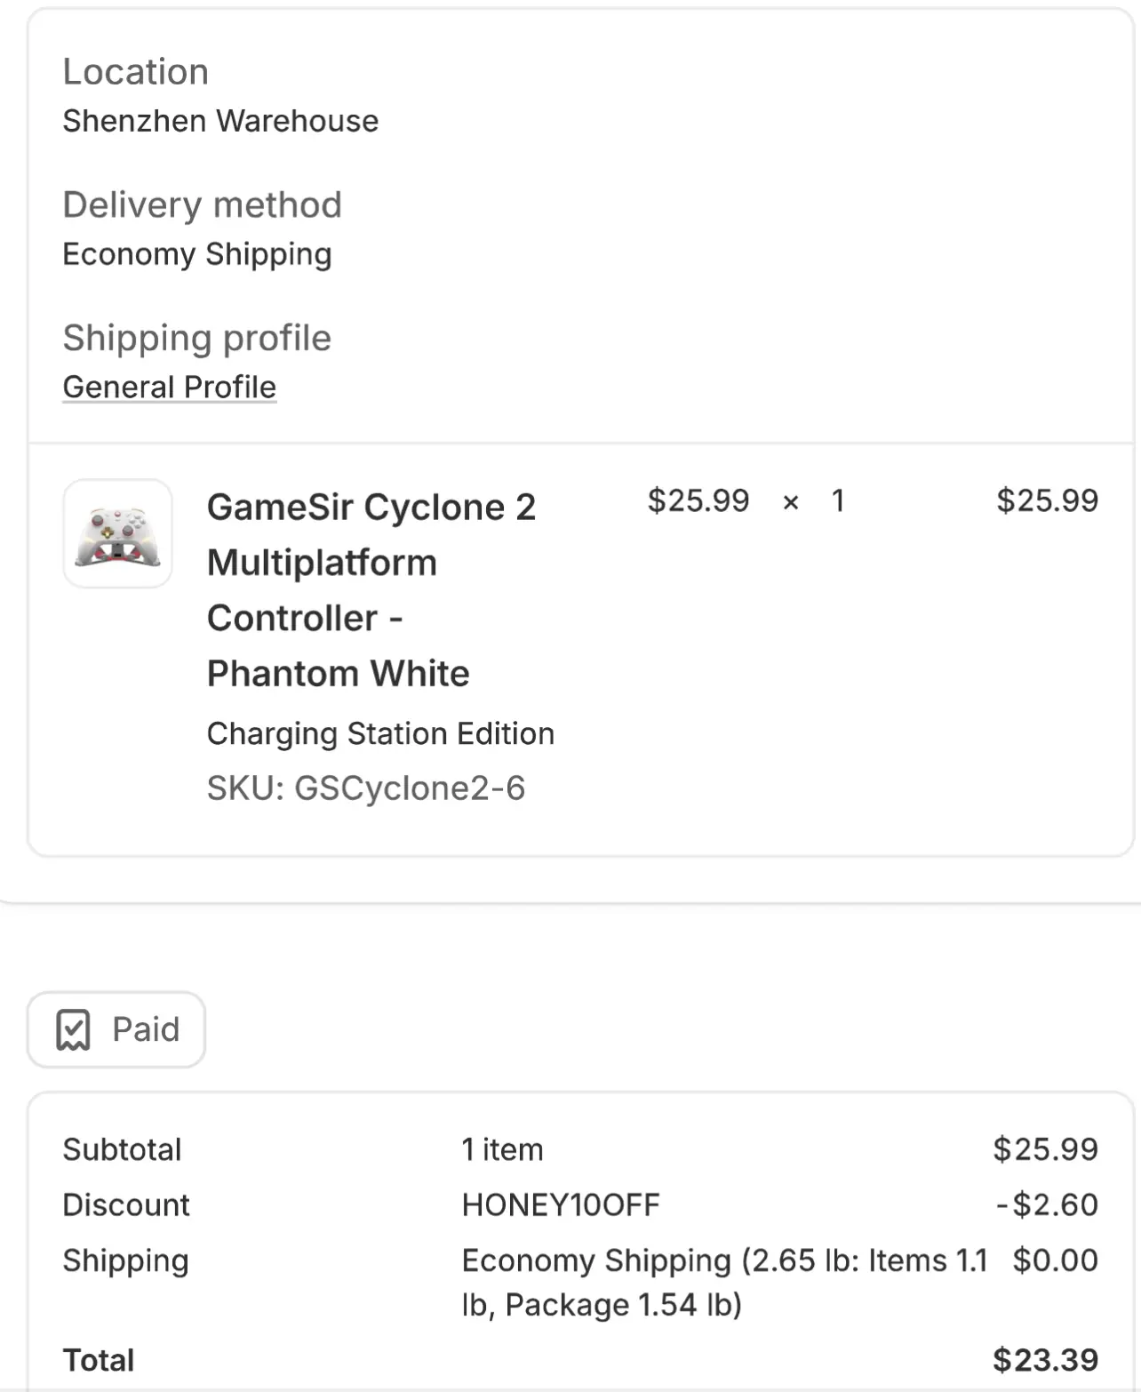Click the Total amount $23.39
The height and width of the screenshot is (1392, 1141).
point(1045,1360)
